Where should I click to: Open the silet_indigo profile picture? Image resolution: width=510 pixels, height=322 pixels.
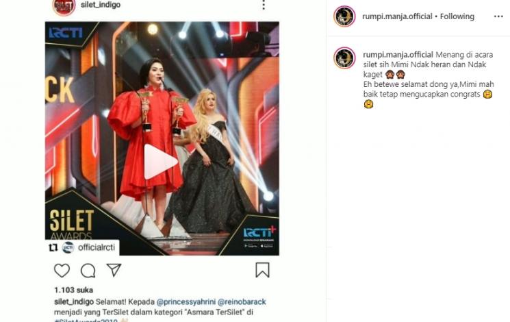point(64,6)
